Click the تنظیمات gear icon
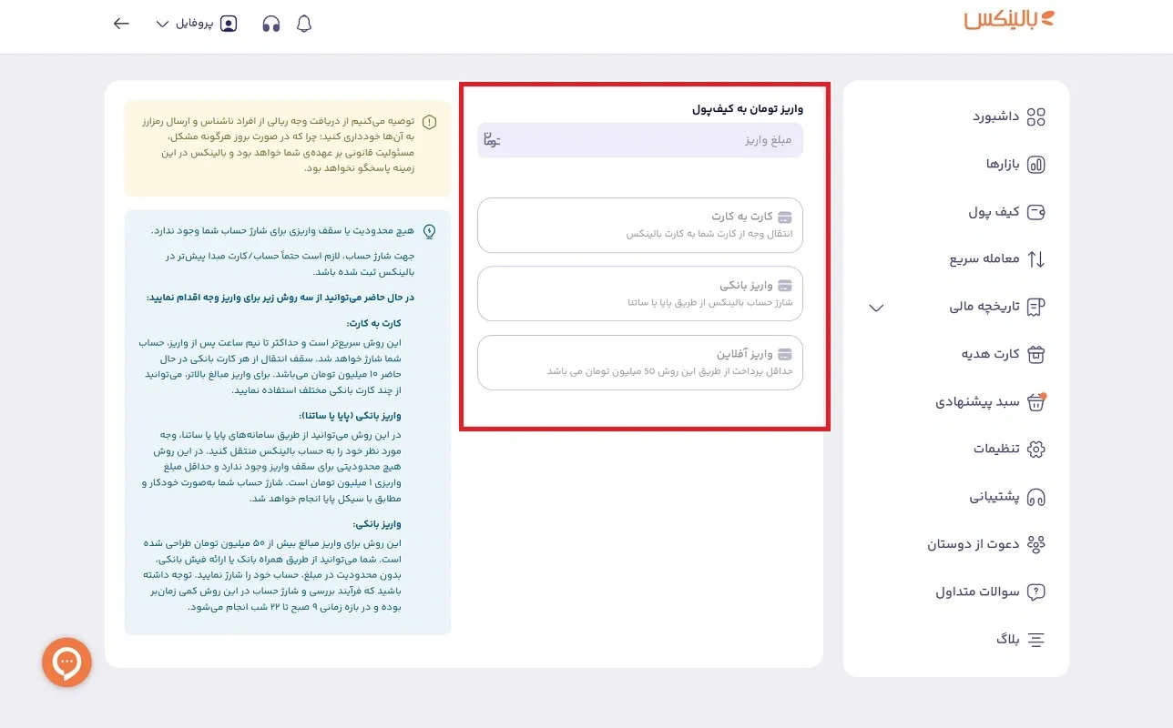 (1035, 449)
